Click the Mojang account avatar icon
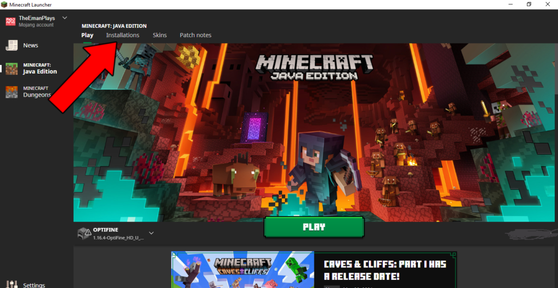Viewport: 558px width, 288px height. (11, 21)
